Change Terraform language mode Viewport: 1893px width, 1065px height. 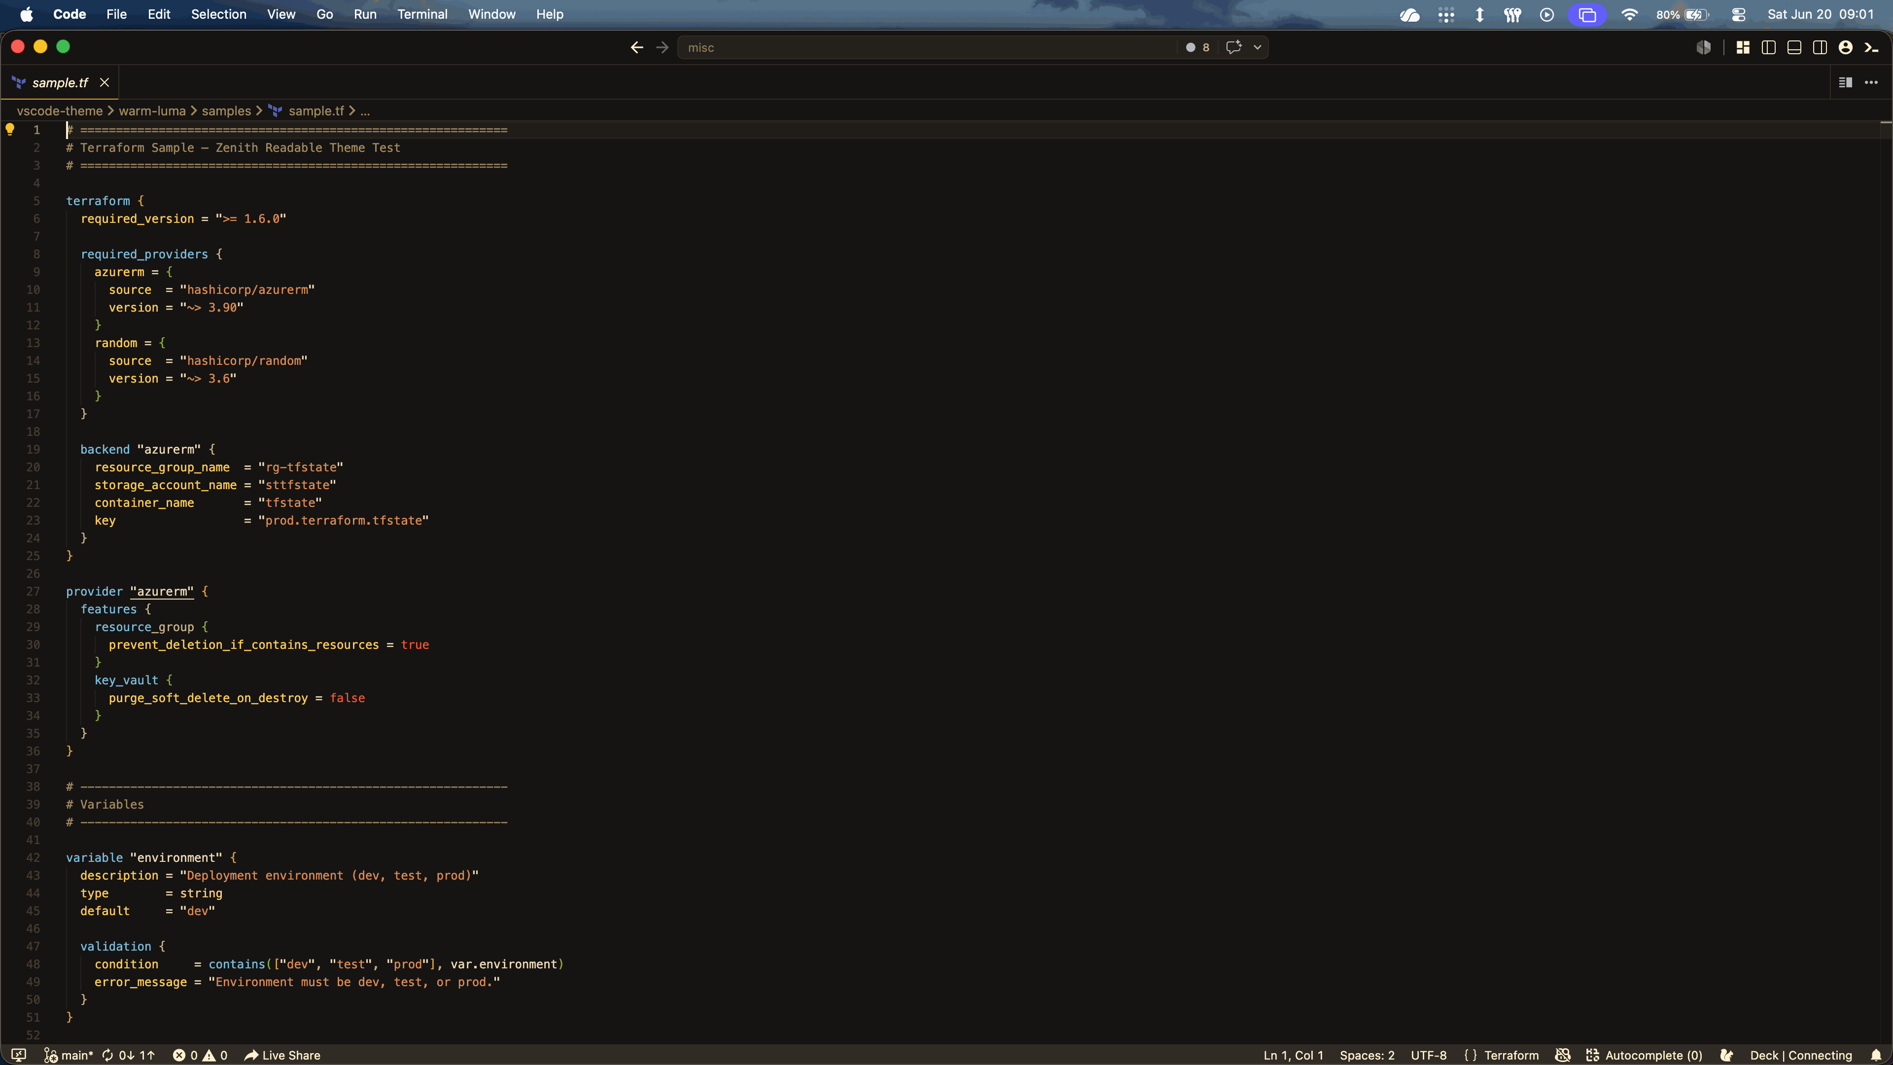point(1501,1055)
